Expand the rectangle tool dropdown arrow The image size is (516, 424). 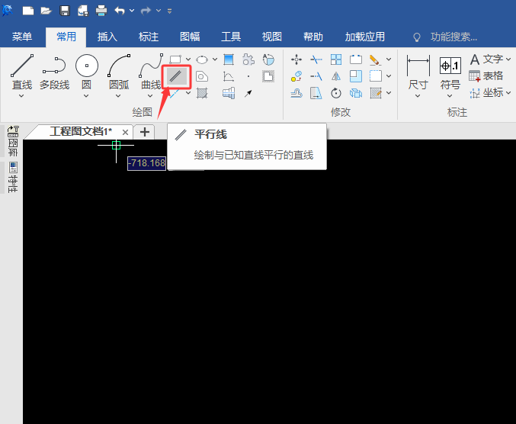(x=188, y=59)
